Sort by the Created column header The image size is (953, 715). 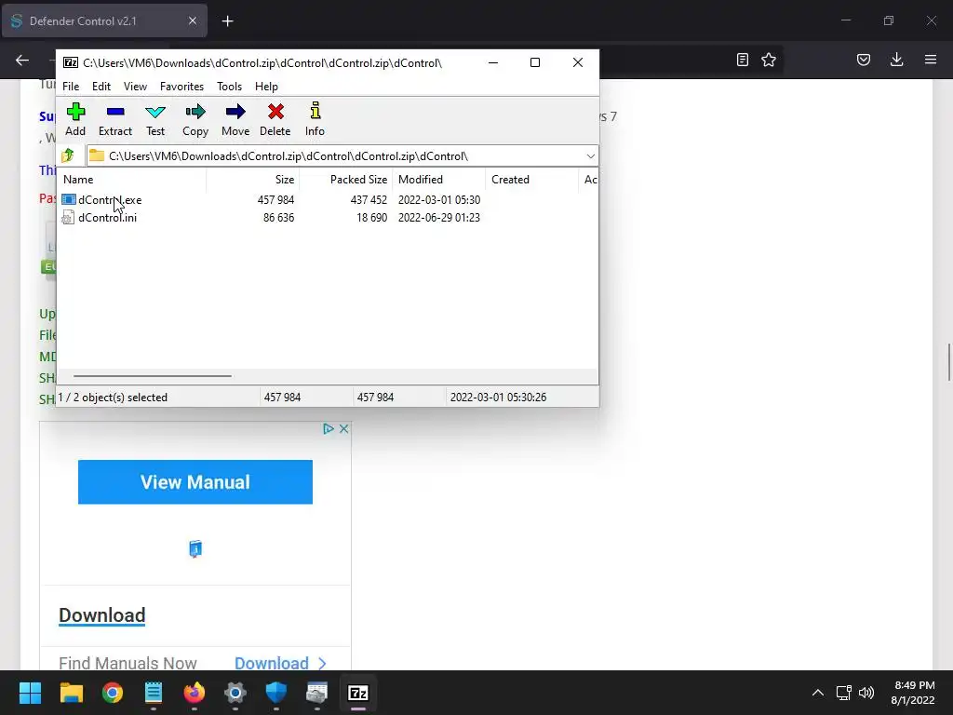click(x=531, y=180)
